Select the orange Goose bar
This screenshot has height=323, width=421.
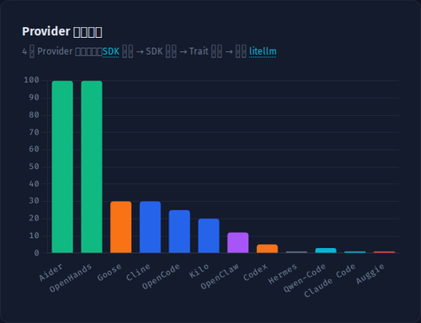[x=121, y=227]
